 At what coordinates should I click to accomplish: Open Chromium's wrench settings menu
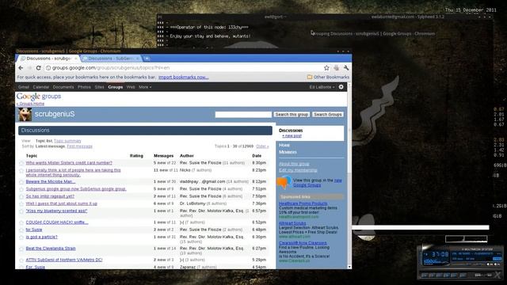(x=346, y=68)
